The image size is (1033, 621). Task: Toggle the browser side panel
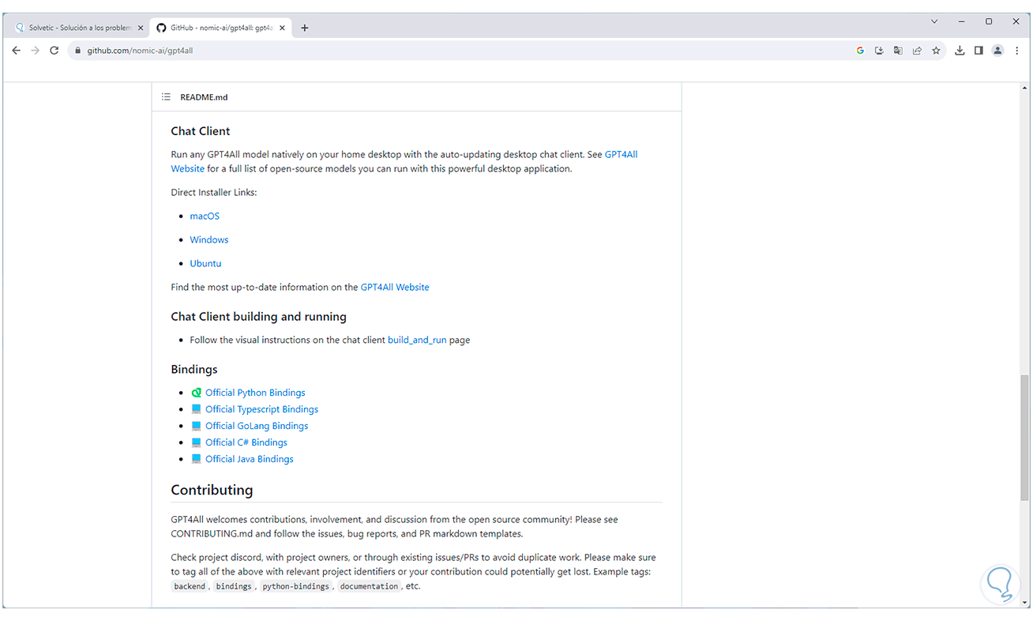coord(979,51)
